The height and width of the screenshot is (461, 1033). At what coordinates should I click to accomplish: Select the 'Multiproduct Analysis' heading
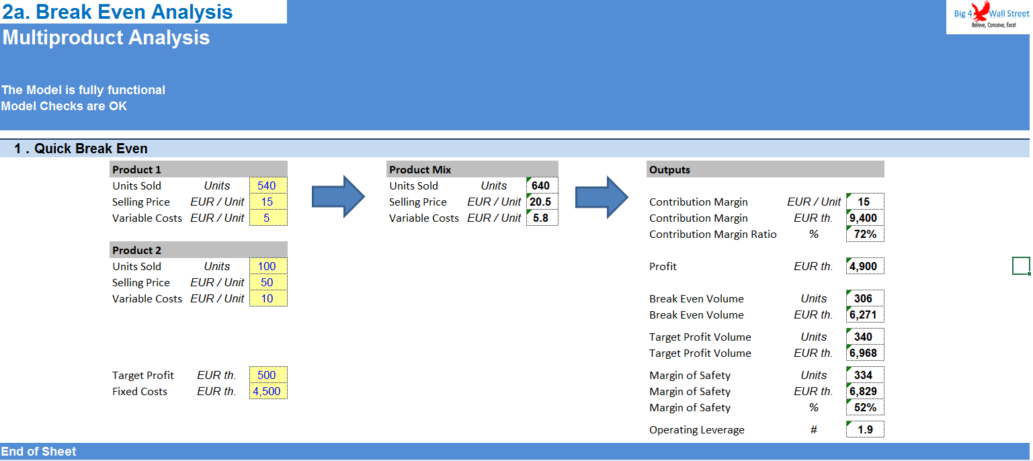point(106,38)
